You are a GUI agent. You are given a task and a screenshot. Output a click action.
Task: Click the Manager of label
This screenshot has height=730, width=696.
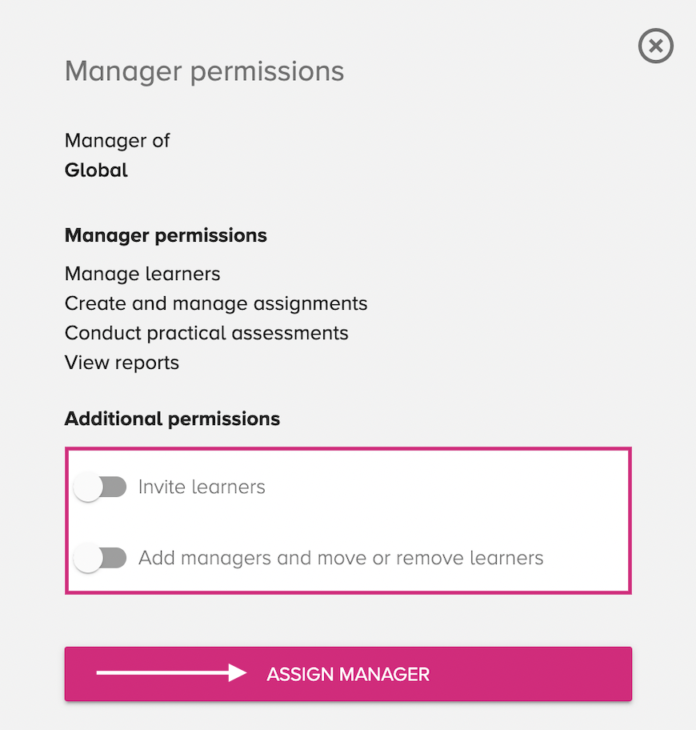[118, 141]
